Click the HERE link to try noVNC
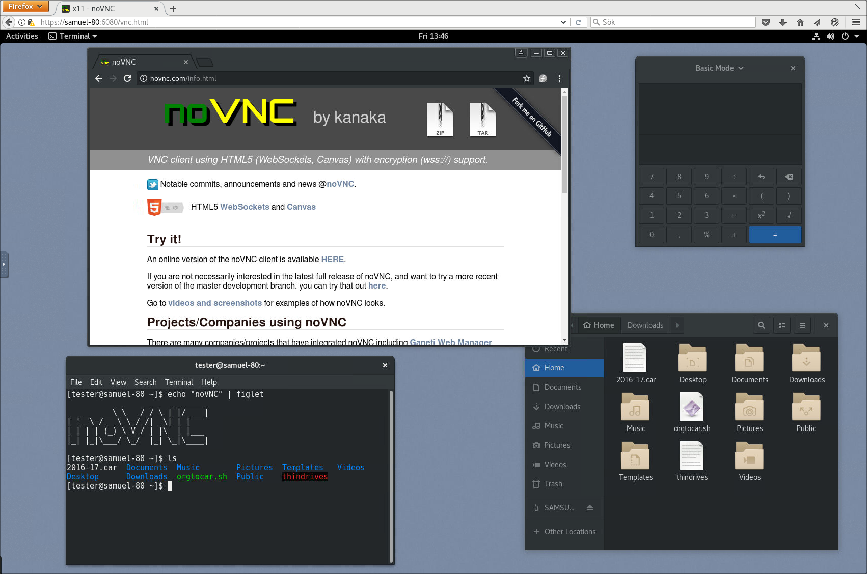This screenshot has width=867, height=574. coord(332,259)
